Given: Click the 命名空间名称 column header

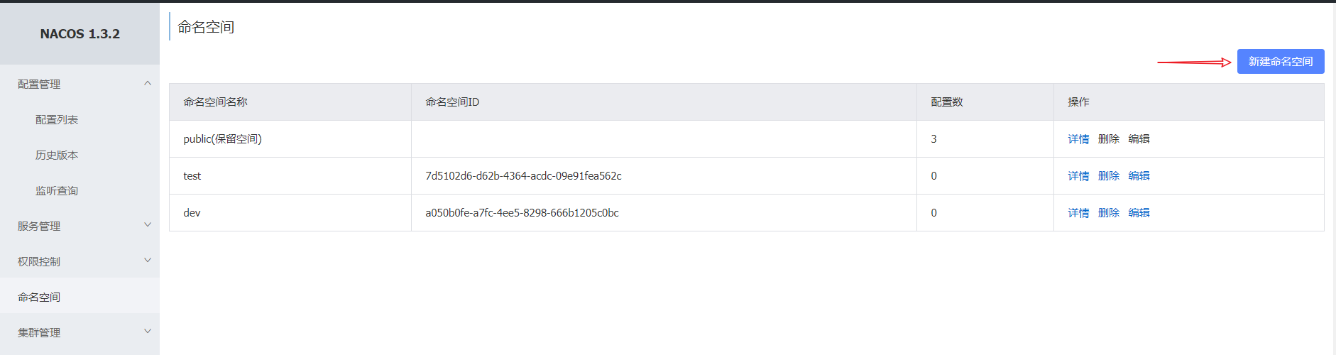Looking at the screenshot, I should click(x=215, y=102).
